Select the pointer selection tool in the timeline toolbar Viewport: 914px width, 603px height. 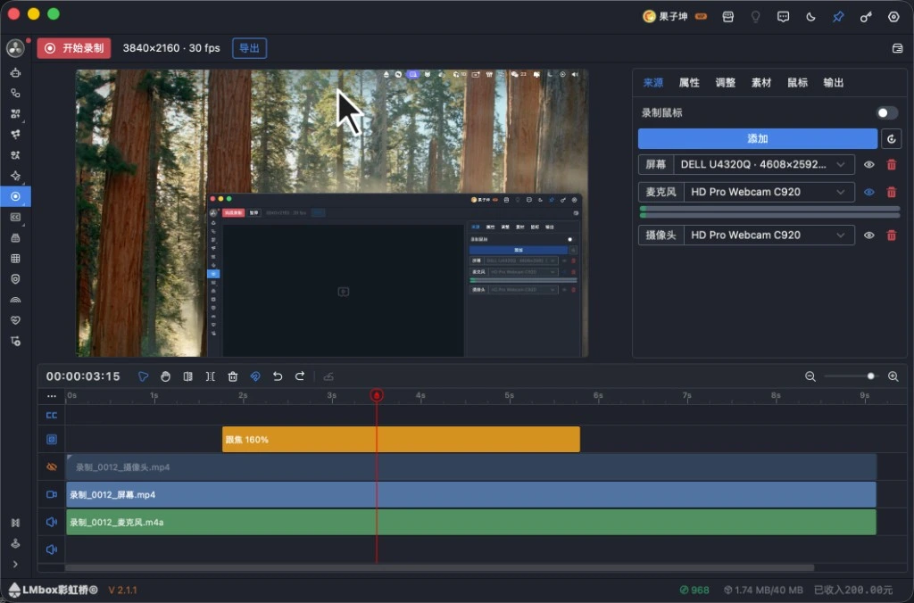pos(143,376)
